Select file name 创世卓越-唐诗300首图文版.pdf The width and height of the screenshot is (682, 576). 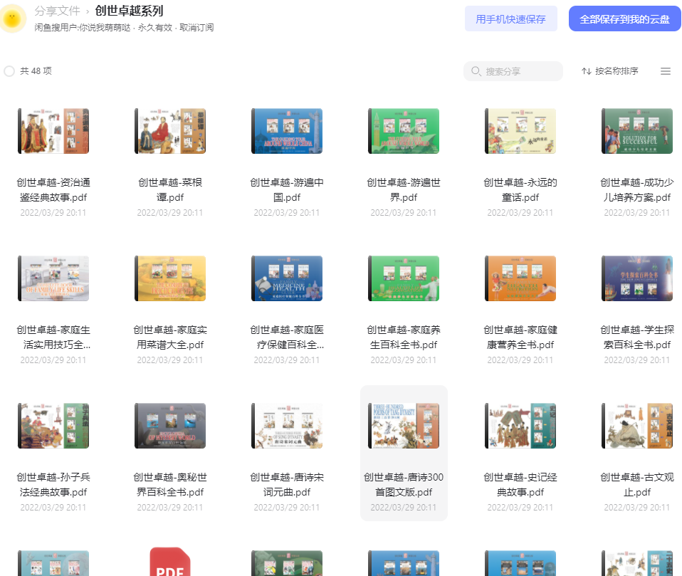tap(404, 485)
